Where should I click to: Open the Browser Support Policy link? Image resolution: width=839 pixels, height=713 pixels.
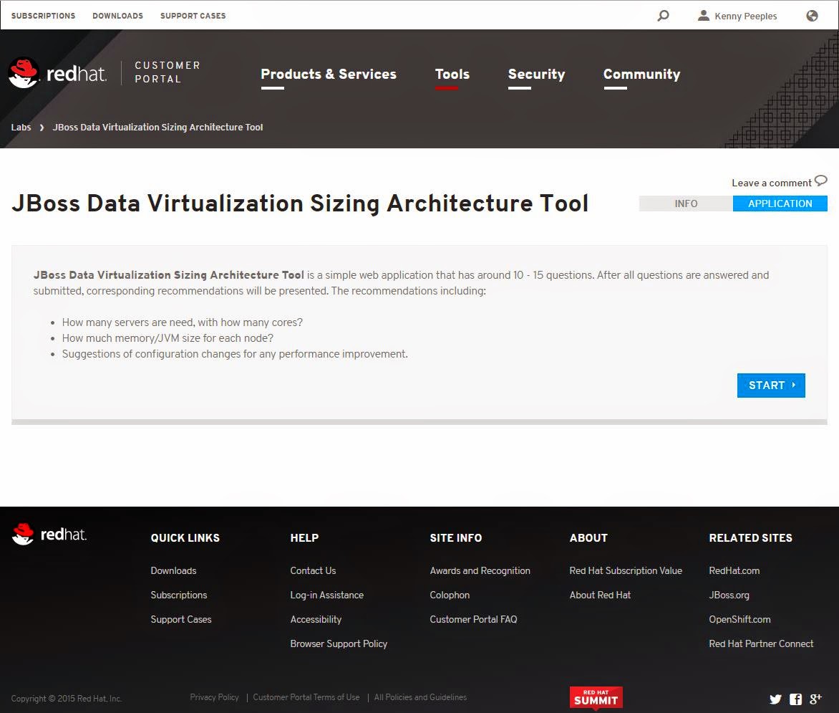click(339, 643)
